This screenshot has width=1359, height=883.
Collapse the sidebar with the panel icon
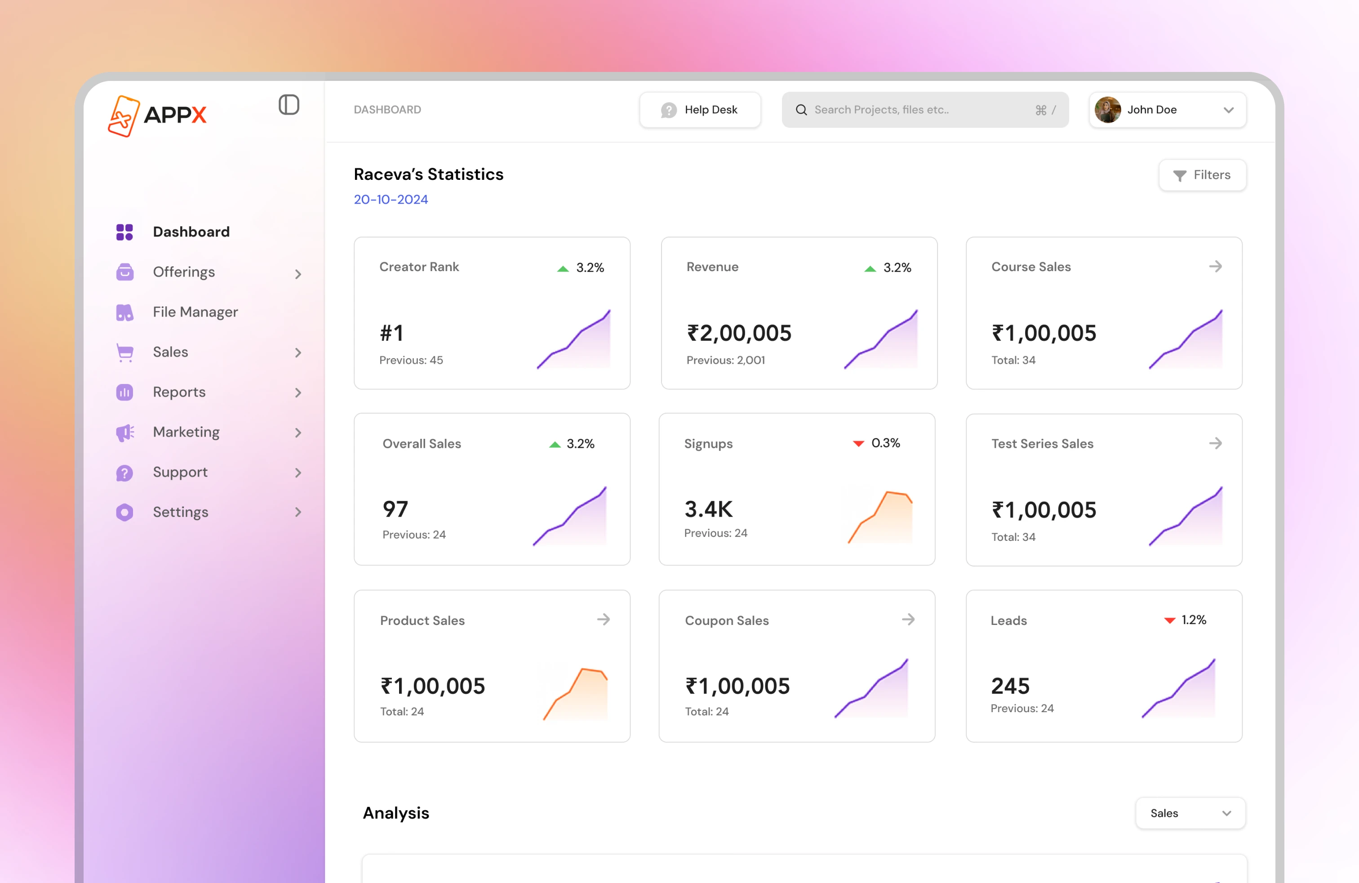click(289, 105)
